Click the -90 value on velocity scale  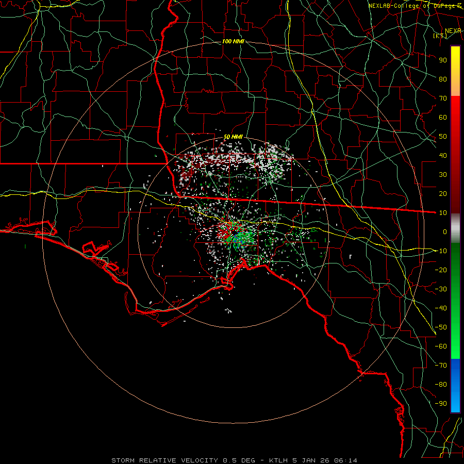pos(441,404)
